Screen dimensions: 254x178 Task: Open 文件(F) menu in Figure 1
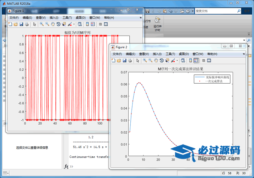point(14,17)
